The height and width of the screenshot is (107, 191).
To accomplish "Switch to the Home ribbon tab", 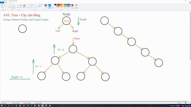I will pos(6,3).
